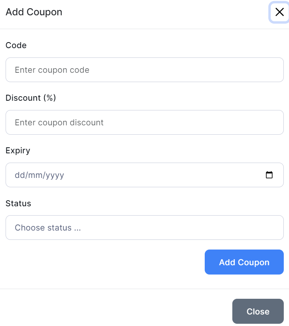
Task: Close the Add Coupon dialog with X
Action: (x=279, y=12)
